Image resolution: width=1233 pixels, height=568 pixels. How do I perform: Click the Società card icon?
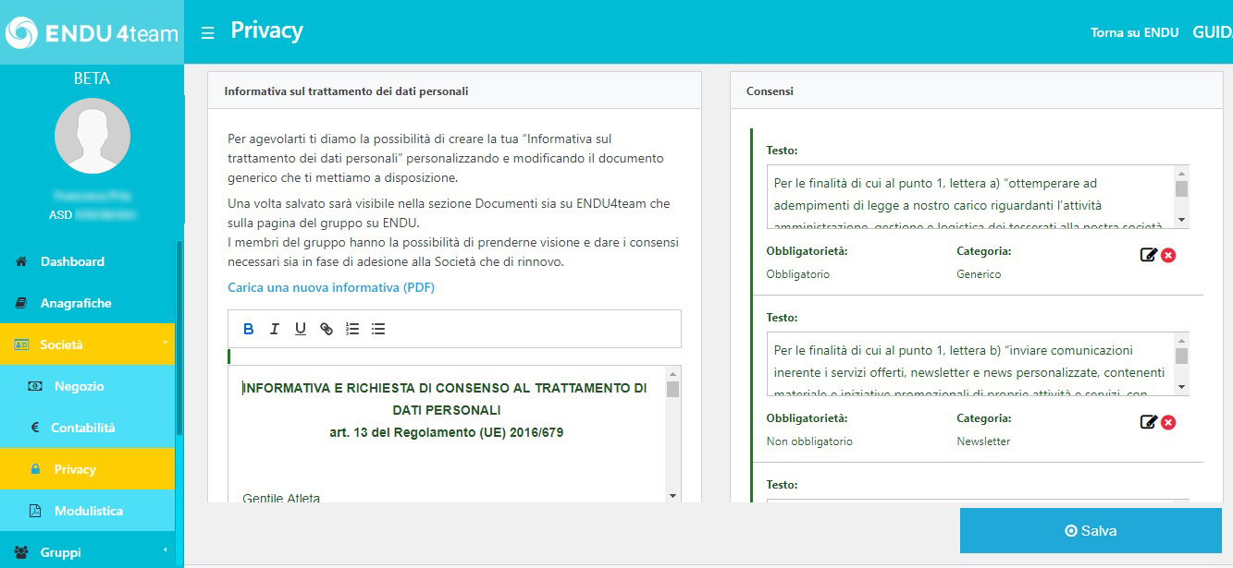(x=21, y=344)
